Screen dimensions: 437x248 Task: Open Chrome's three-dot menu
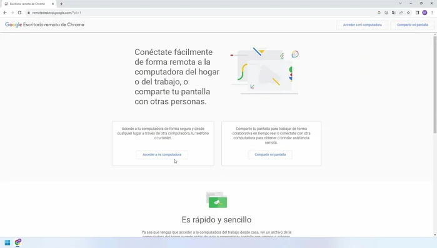pos(432,12)
